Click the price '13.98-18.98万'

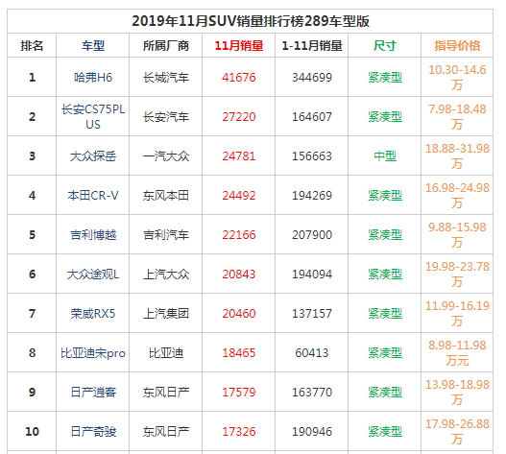457,393
